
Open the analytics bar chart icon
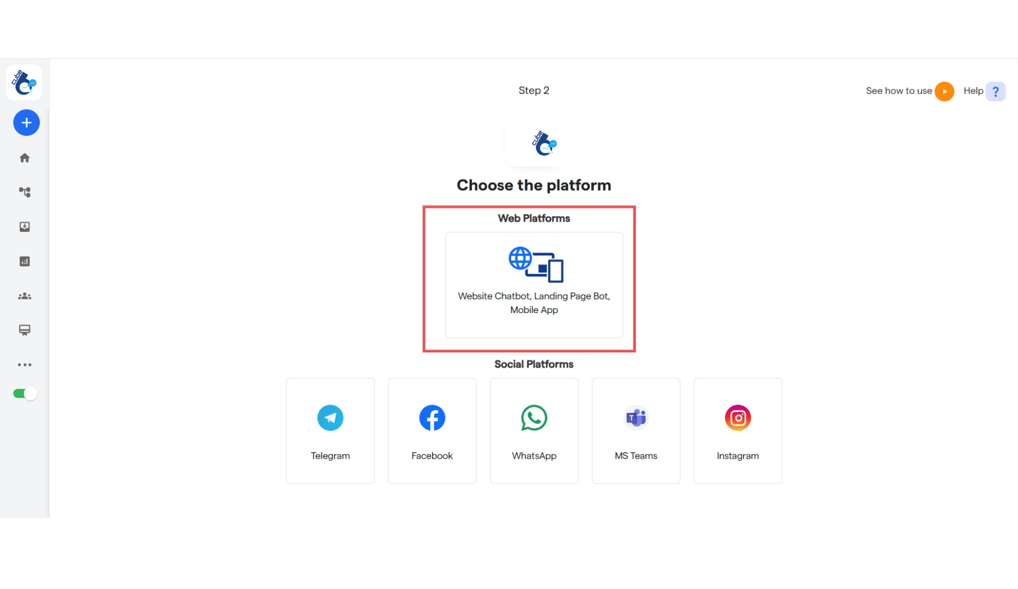click(24, 261)
